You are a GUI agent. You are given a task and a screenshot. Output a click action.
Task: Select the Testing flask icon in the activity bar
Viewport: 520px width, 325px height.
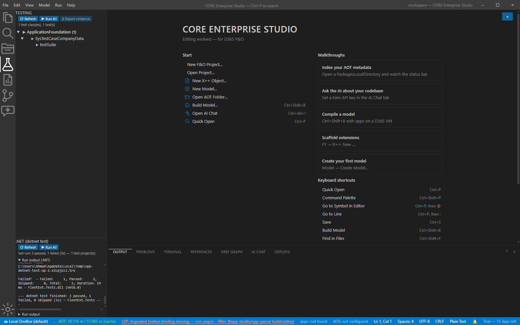(x=7, y=64)
